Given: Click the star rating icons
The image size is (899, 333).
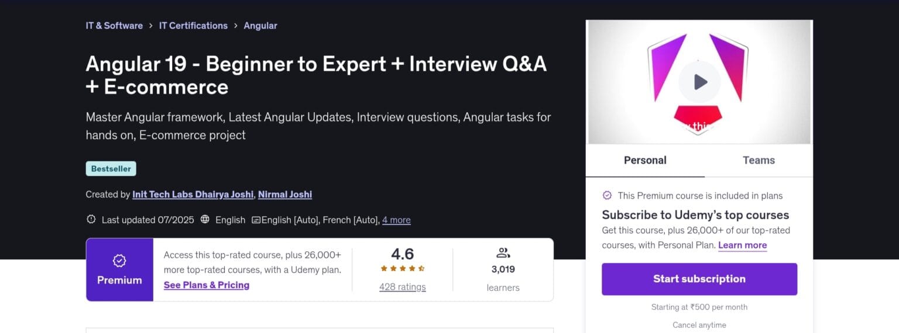Looking at the screenshot, I should 402,269.
